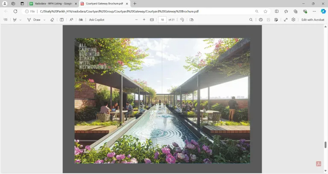Expand the highlight color dropdown arrow
The width and height of the screenshot is (328, 174).
pyautogui.click(x=20, y=20)
